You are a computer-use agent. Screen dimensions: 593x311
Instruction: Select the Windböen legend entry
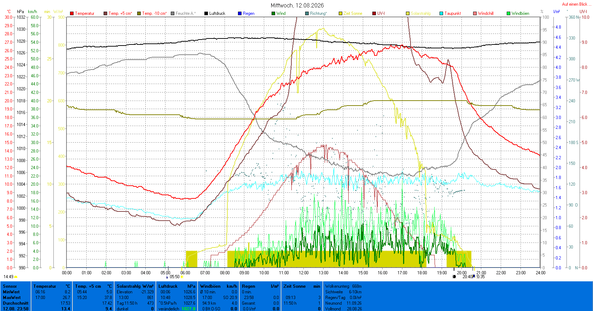click(x=518, y=13)
